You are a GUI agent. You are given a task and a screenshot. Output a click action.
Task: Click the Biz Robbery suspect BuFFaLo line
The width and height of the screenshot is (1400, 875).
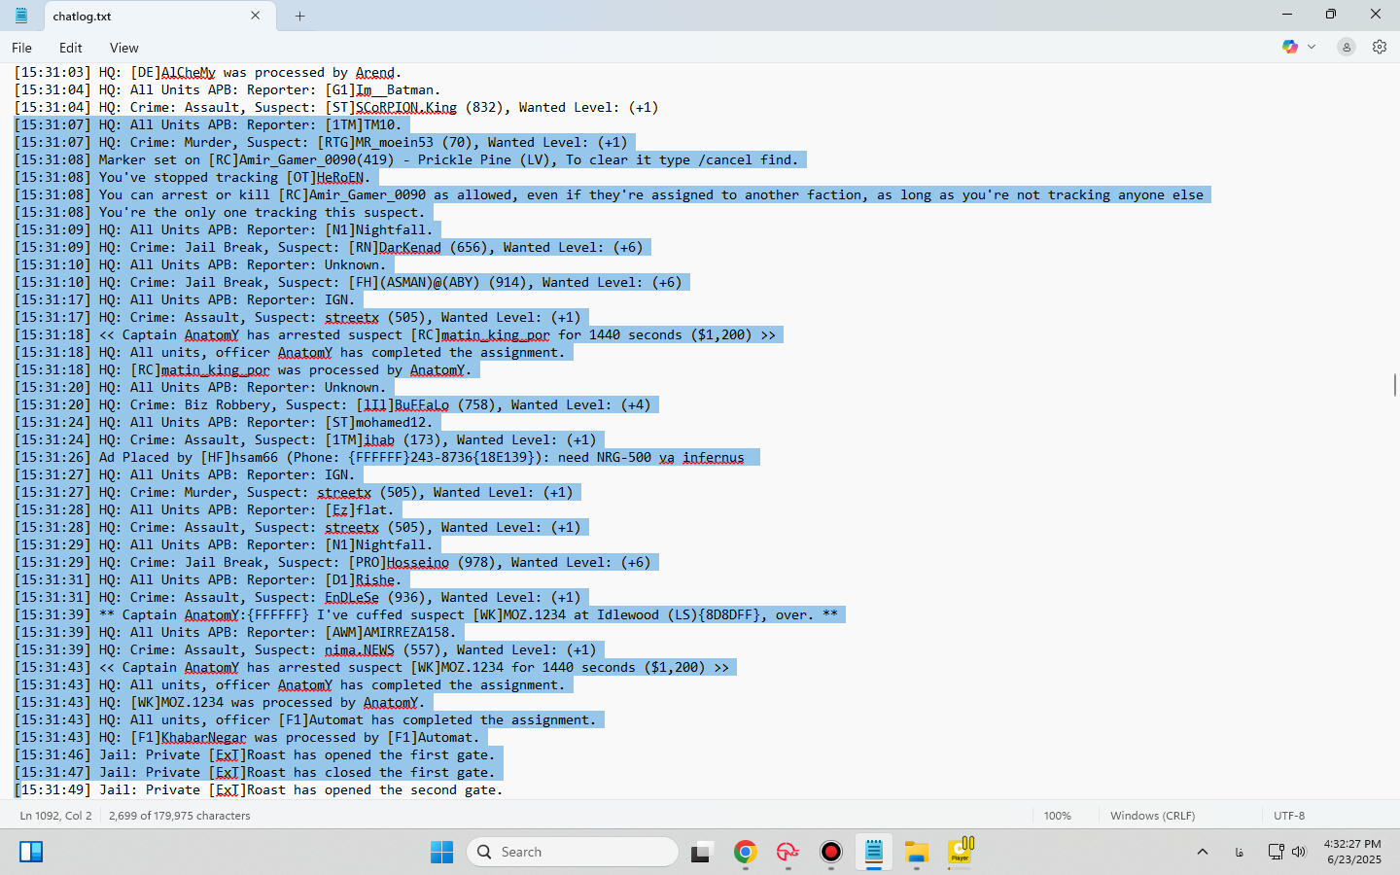332,405
